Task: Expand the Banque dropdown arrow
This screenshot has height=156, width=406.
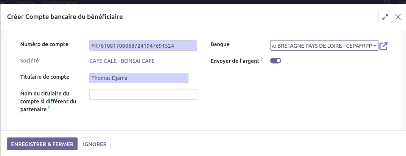Action: (375, 45)
